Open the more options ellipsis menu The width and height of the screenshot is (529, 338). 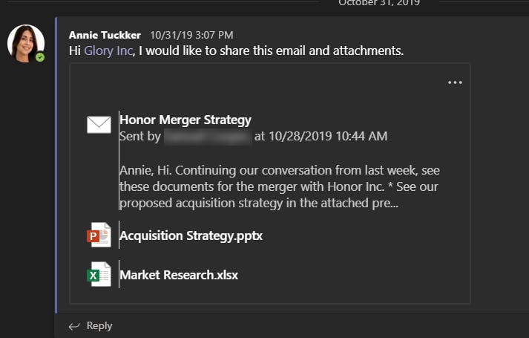455,82
